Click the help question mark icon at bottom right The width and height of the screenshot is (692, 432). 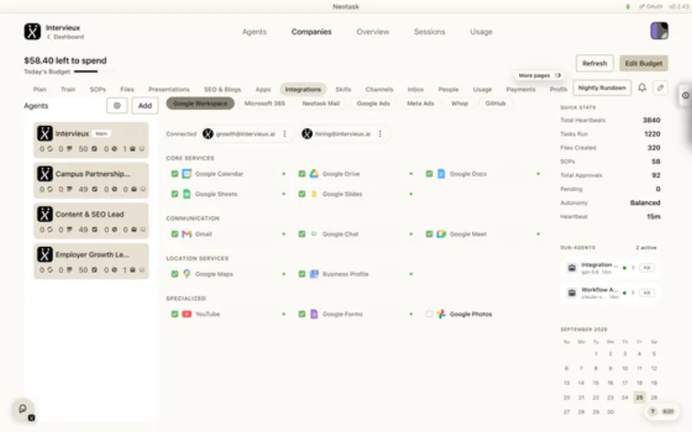tap(653, 411)
